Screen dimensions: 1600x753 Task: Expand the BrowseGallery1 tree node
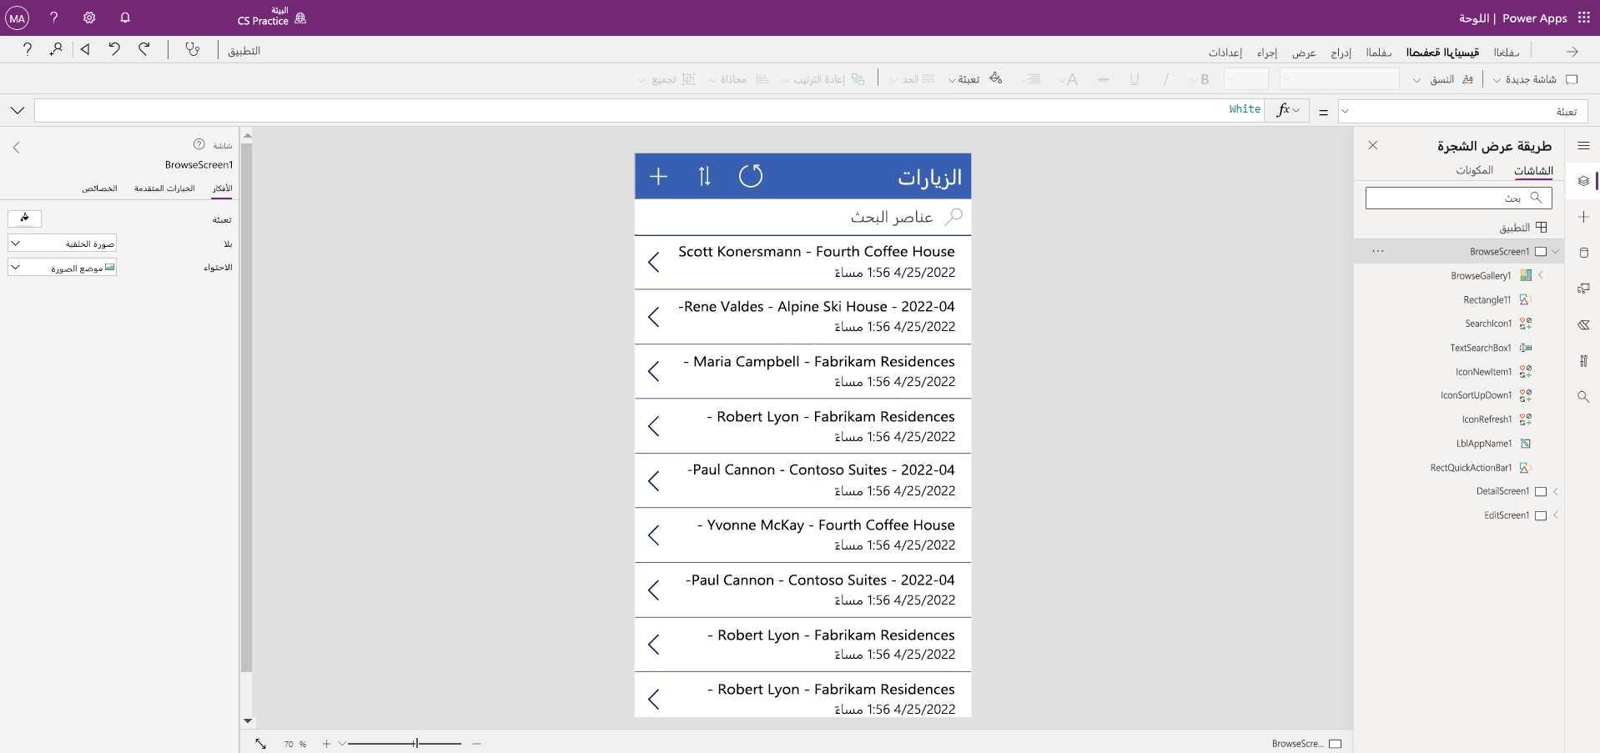[x=1541, y=275]
